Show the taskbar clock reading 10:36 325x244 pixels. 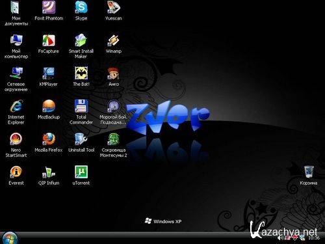(x=314, y=238)
